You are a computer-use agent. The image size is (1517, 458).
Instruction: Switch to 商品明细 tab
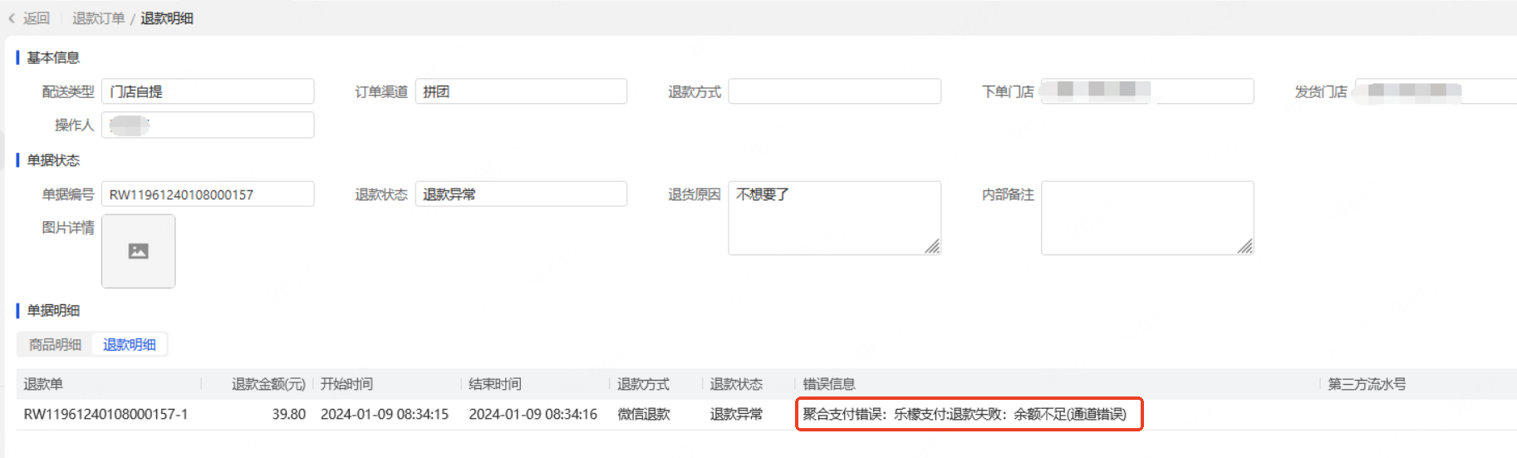55,344
